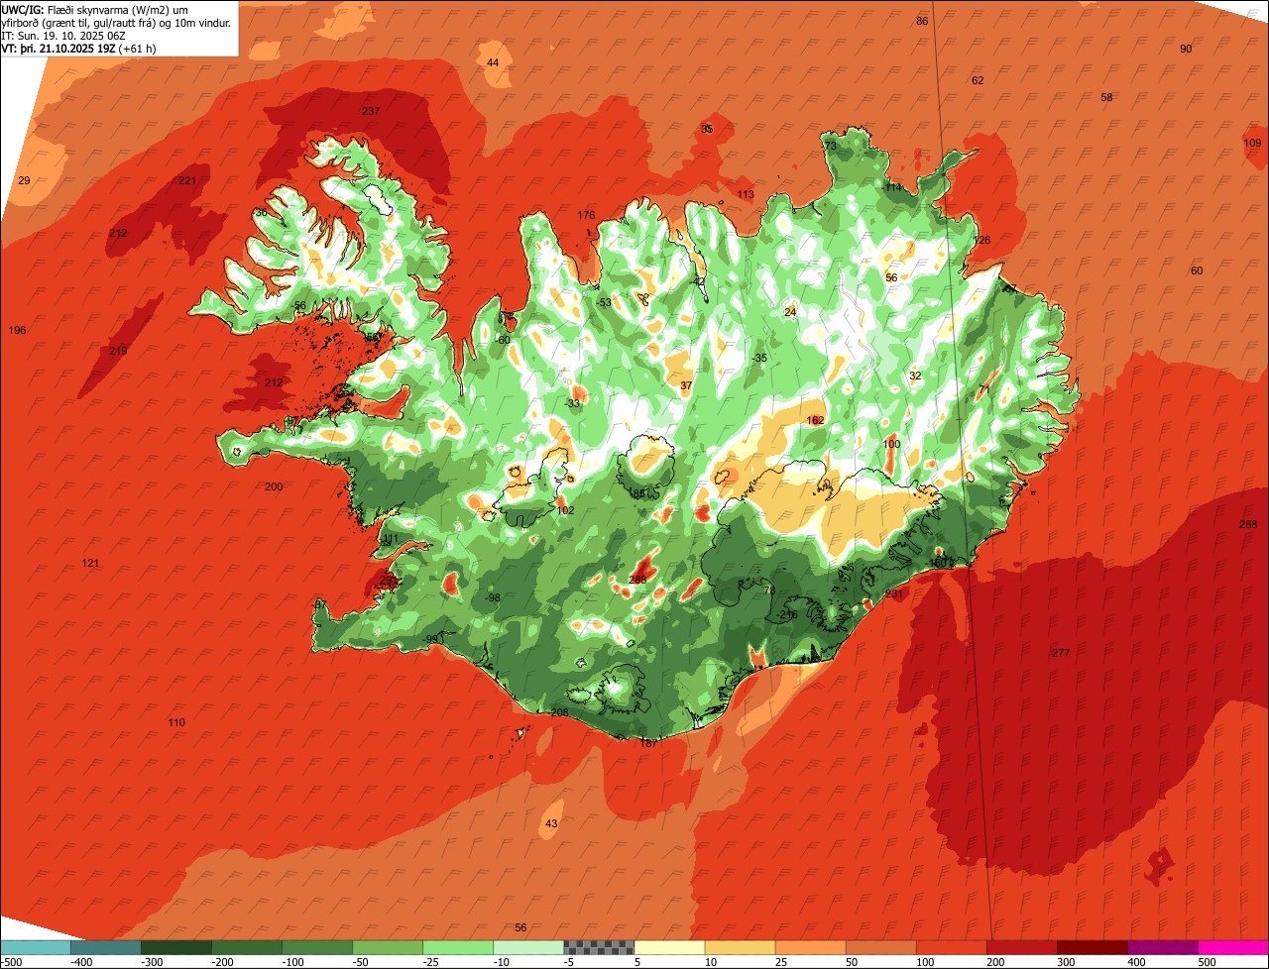The image size is (1269, 969).
Task: Click map value 221 west of Westfjords
Action: [186, 180]
